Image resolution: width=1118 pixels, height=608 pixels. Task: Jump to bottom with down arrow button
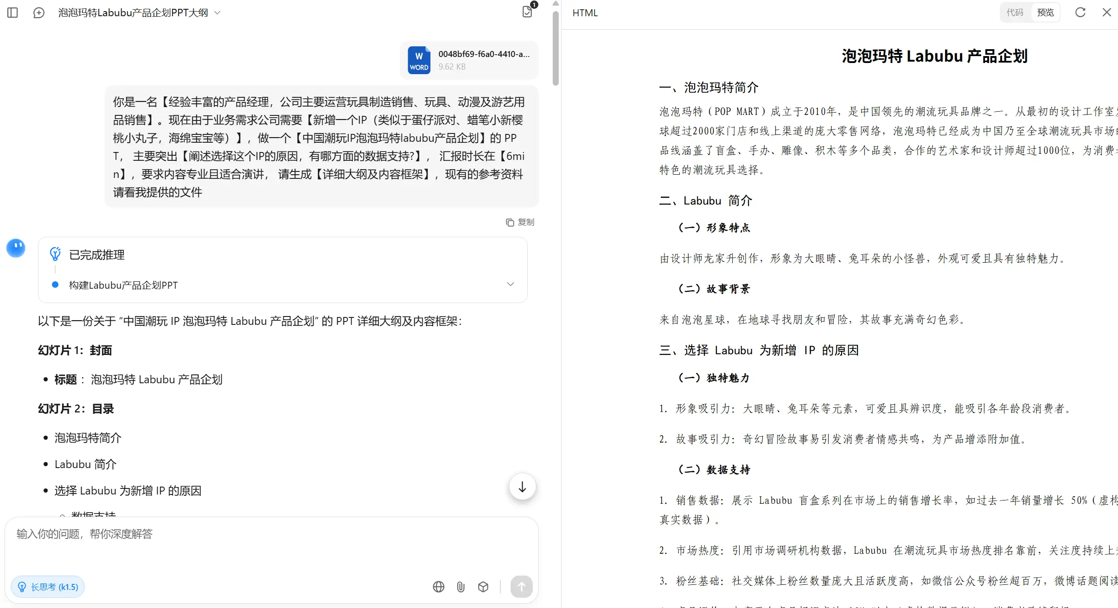522,487
